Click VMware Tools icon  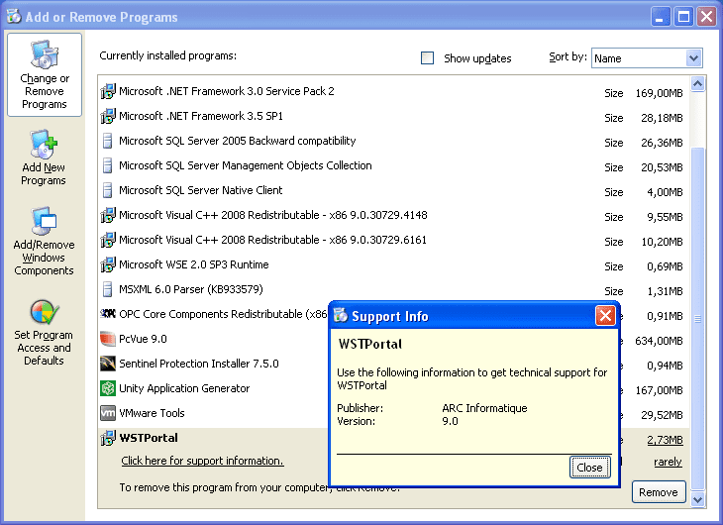[108, 413]
